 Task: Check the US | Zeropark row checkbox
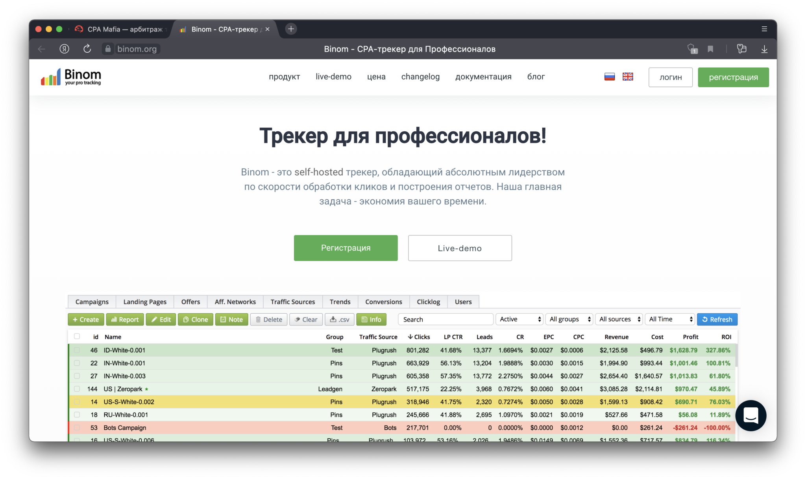point(77,389)
